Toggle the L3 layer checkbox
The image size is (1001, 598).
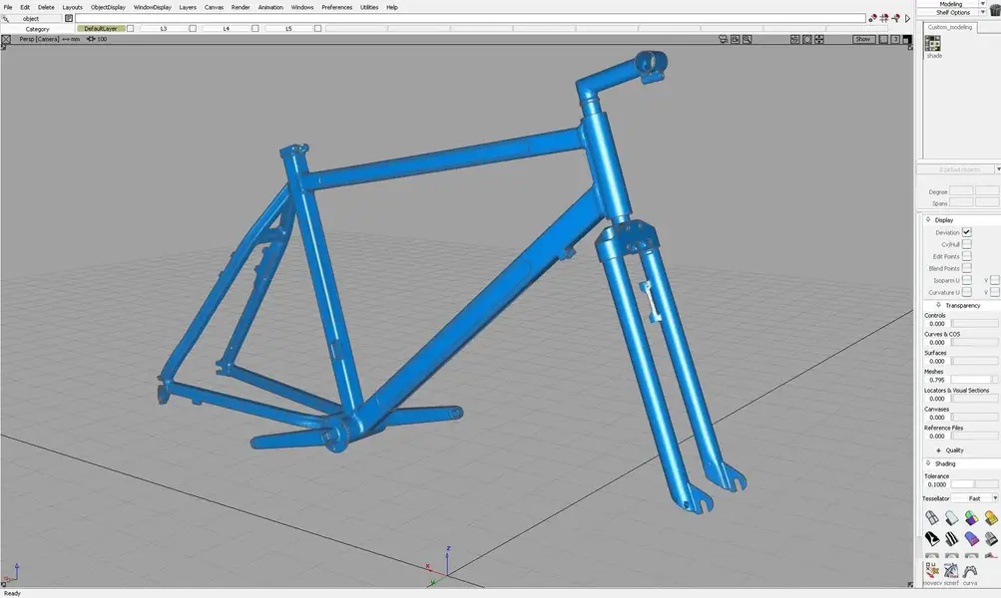pos(193,29)
